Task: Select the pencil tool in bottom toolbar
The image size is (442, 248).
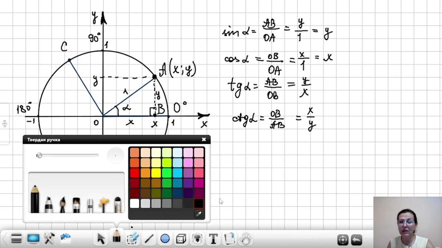Action: click(x=116, y=237)
